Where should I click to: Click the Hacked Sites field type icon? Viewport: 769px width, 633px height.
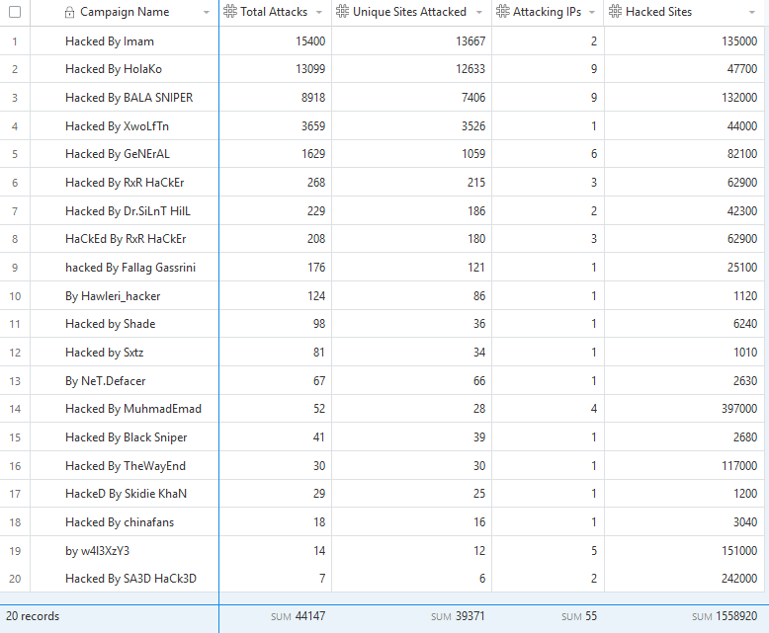(616, 13)
